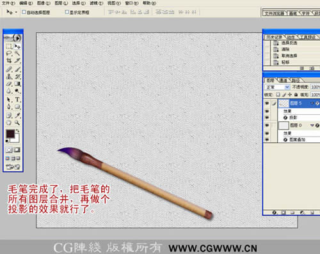The width and height of the screenshot is (320, 254).
Task: Switch to the 路径 tab
Action: [x=296, y=80]
